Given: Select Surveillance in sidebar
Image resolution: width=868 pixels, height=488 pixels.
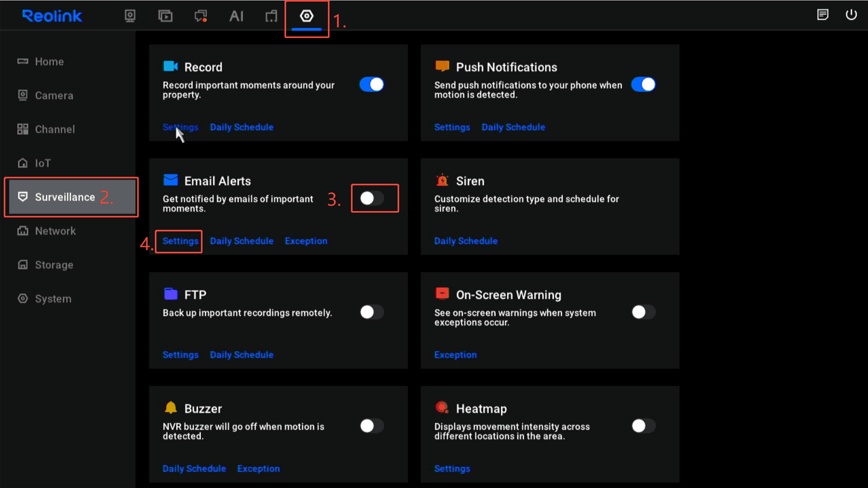Looking at the screenshot, I should (x=72, y=197).
